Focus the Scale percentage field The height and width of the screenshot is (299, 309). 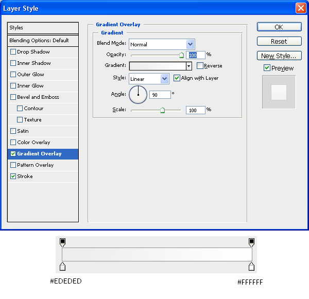click(196, 110)
